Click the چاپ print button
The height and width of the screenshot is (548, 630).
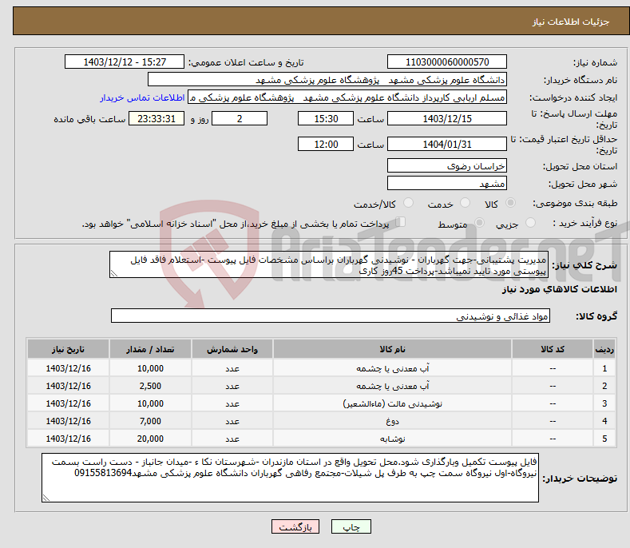[351, 526]
